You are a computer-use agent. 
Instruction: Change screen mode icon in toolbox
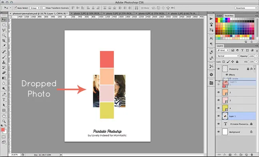pos(4,142)
